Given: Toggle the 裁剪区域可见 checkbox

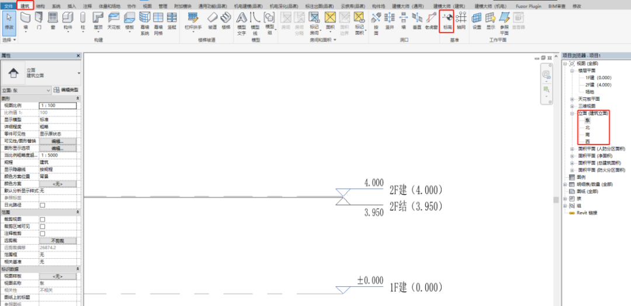Looking at the screenshot, I should click(42, 227).
